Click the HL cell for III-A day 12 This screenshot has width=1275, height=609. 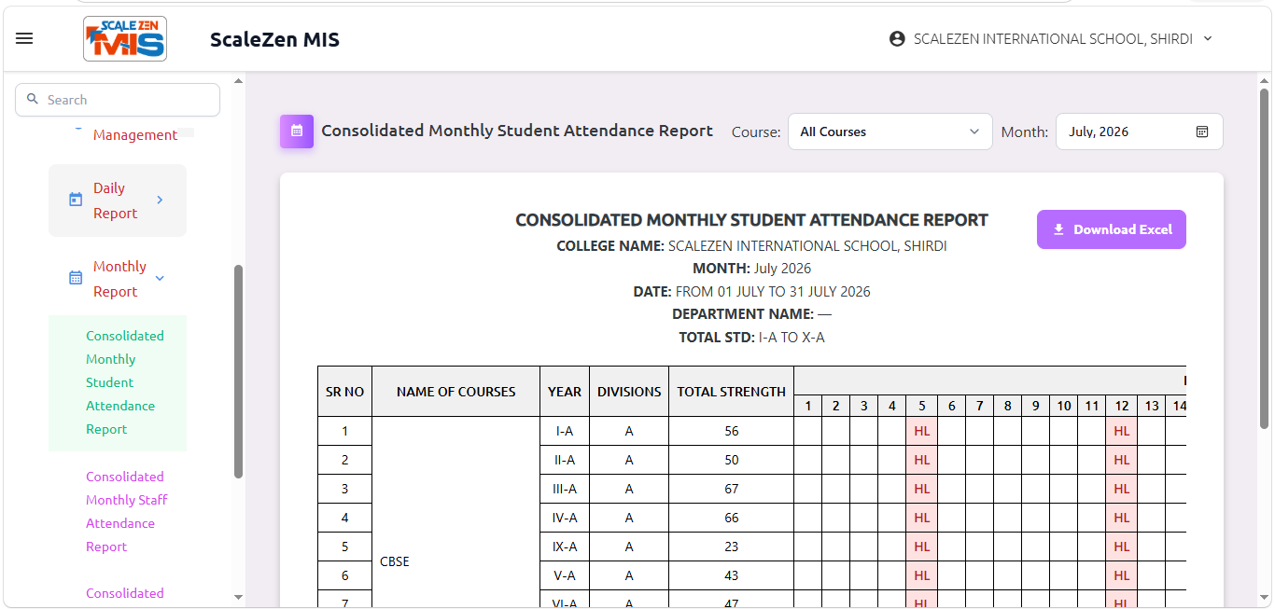coord(1122,489)
